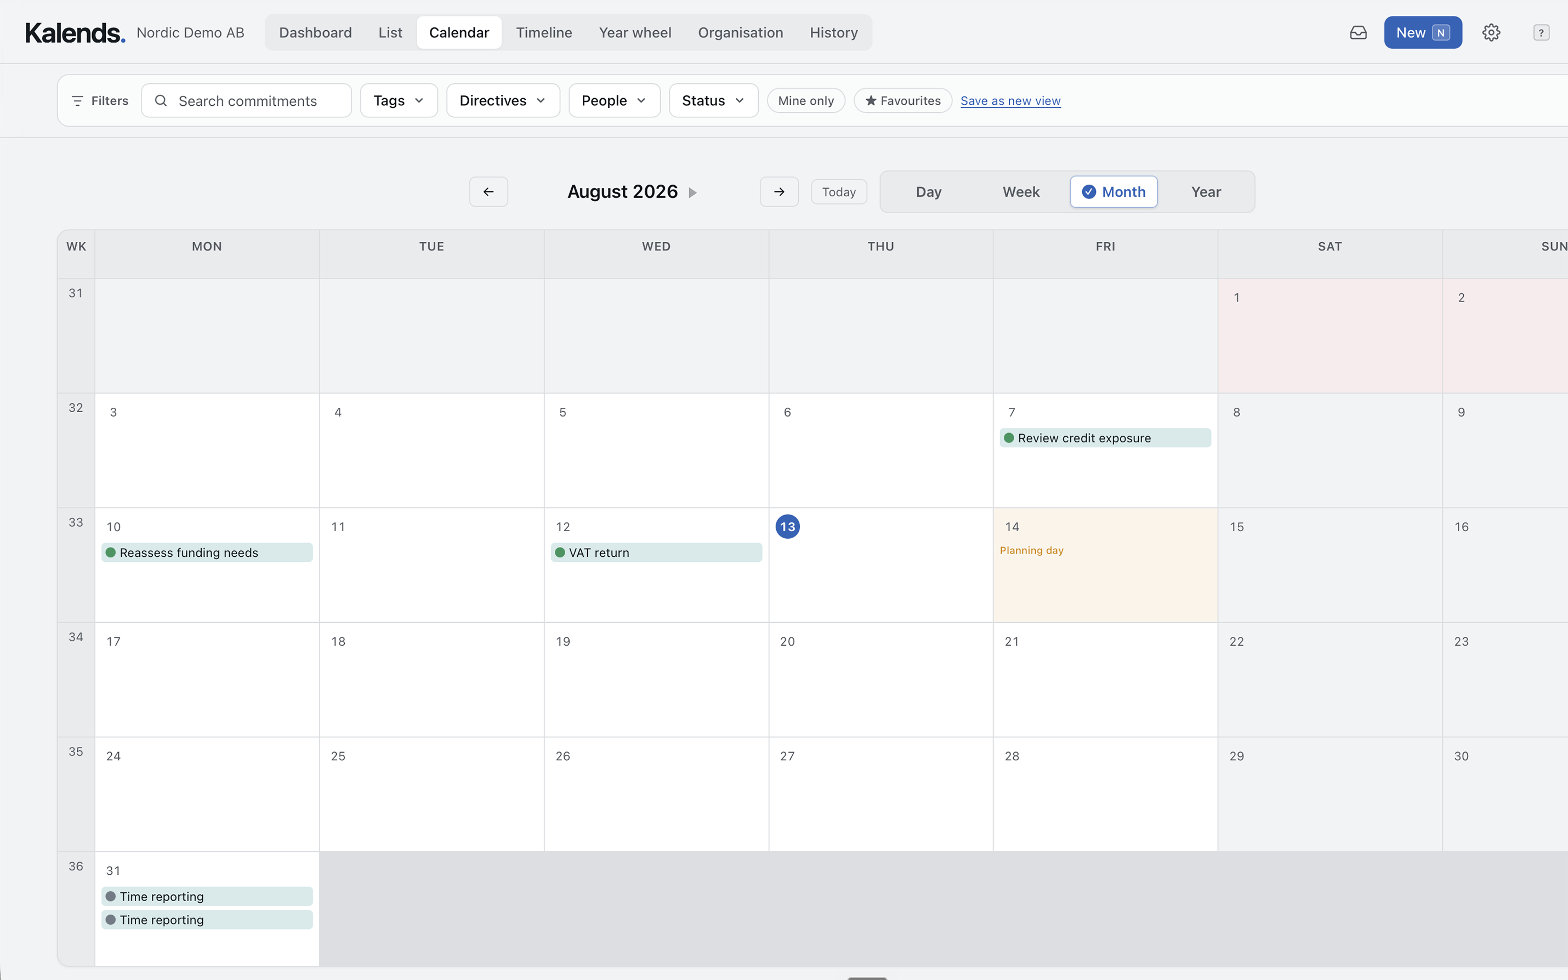The width and height of the screenshot is (1568, 980).
Task: Open the Status dropdown
Action: pos(713,100)
